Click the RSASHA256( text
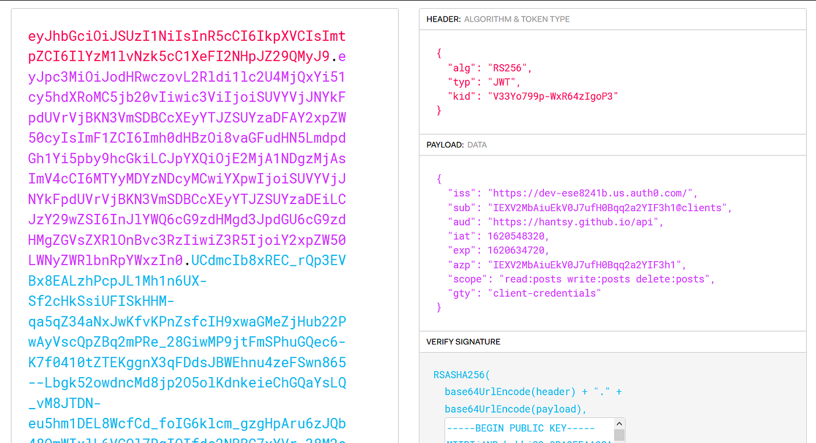The image size is (816, 443). click(462, 375)
